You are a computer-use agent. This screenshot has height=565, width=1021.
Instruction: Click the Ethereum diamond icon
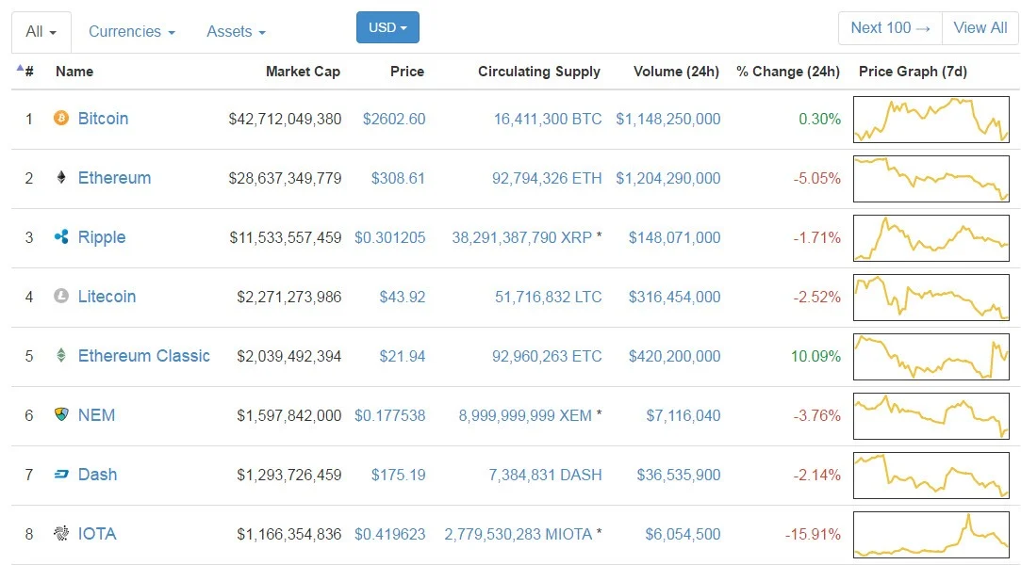[x=61, y=178]
